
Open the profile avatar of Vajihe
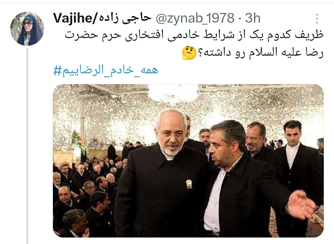tap(27, 29)
